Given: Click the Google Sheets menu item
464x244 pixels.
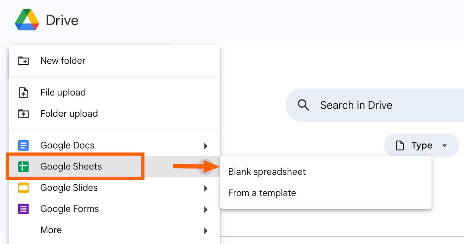Looking at the screenshot, I should (x=71, y=166).
